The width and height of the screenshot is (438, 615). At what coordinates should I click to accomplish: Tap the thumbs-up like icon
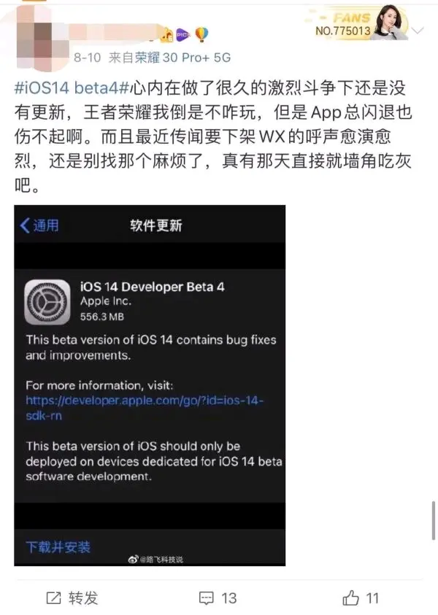(x=350, y=597)
